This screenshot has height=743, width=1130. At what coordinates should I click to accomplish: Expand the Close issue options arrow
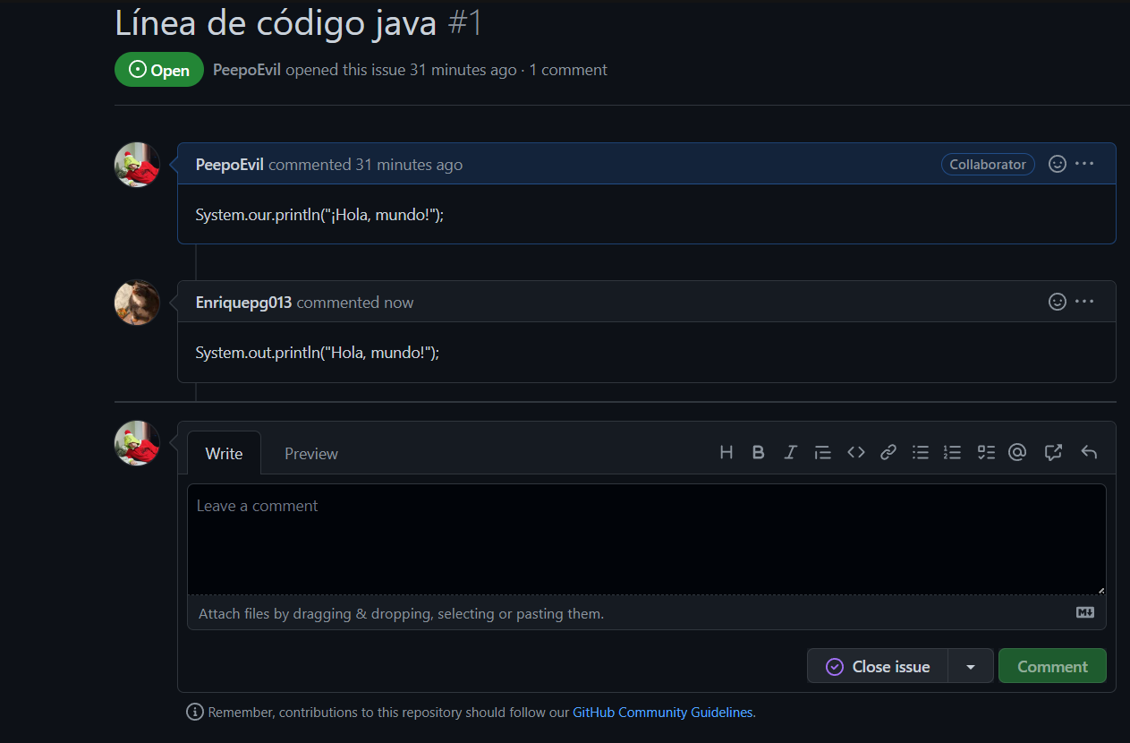pos(971,666)
